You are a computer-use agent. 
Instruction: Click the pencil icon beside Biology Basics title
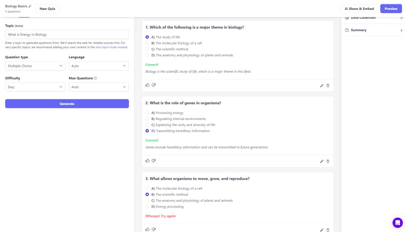coord(30,6)
